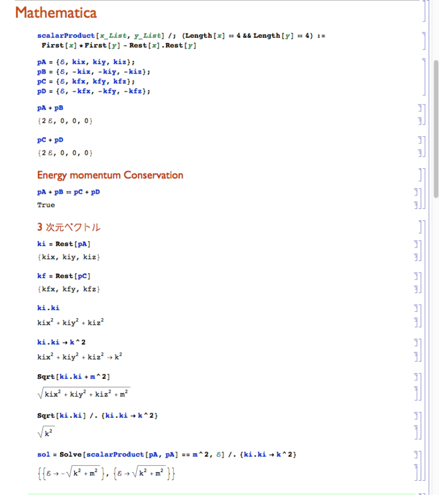Click the 'ki.ki' input line
The height and width of the screenshot is (495, 439).
point(48,308)
